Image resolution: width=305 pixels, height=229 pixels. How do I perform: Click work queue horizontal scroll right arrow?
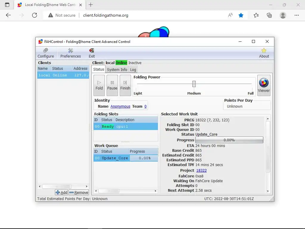pos(155,191)
